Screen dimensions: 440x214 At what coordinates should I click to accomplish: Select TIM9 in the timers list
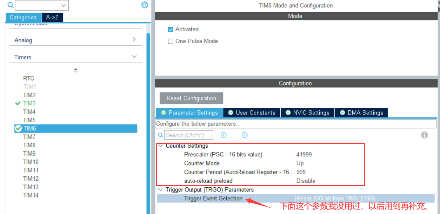point(29,154)
